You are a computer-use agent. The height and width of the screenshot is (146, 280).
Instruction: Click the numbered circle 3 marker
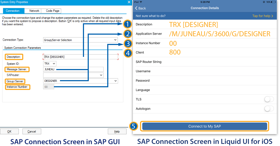[128, 43]
